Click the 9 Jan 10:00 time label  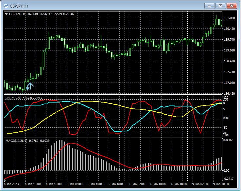221,184
